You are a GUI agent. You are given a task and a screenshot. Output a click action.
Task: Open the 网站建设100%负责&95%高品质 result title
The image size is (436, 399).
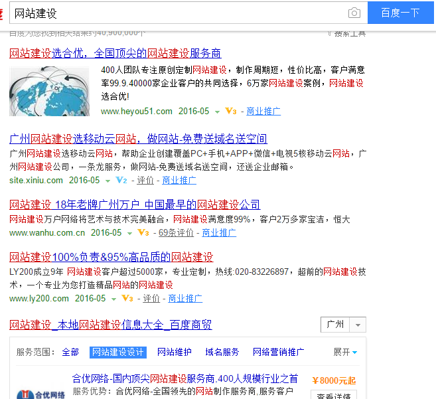click(111, 257)
